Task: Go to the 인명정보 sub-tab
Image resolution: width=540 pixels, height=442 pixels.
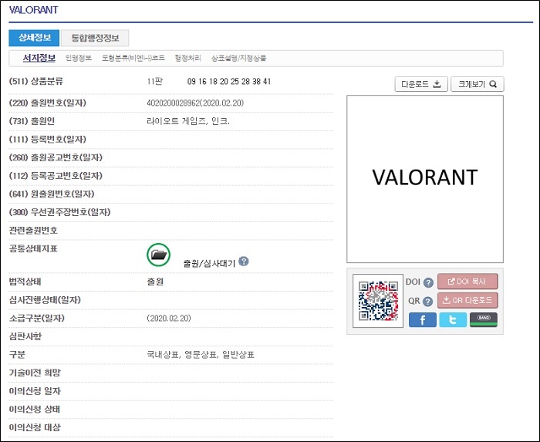Action: (x=78, y=59)
